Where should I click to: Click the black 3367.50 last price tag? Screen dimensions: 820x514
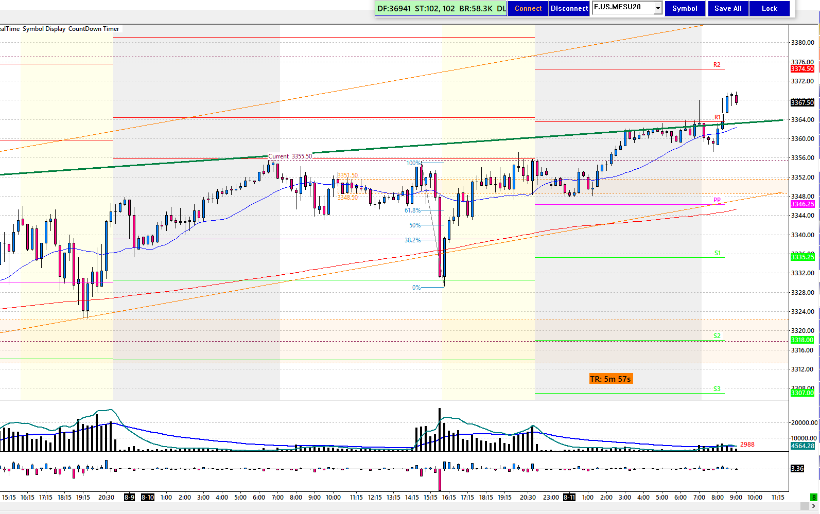[802, 102]
